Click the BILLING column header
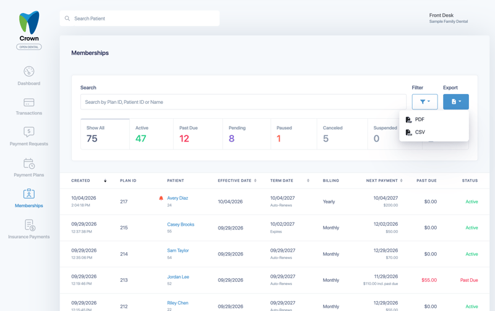This screenshot has width=495, height=311. pyautogui.click(x=331, y=181)
